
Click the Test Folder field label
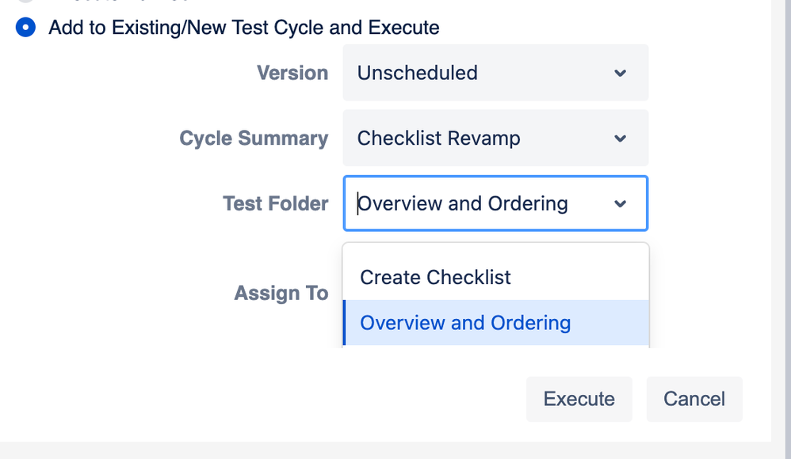click(x=276, y=204)
